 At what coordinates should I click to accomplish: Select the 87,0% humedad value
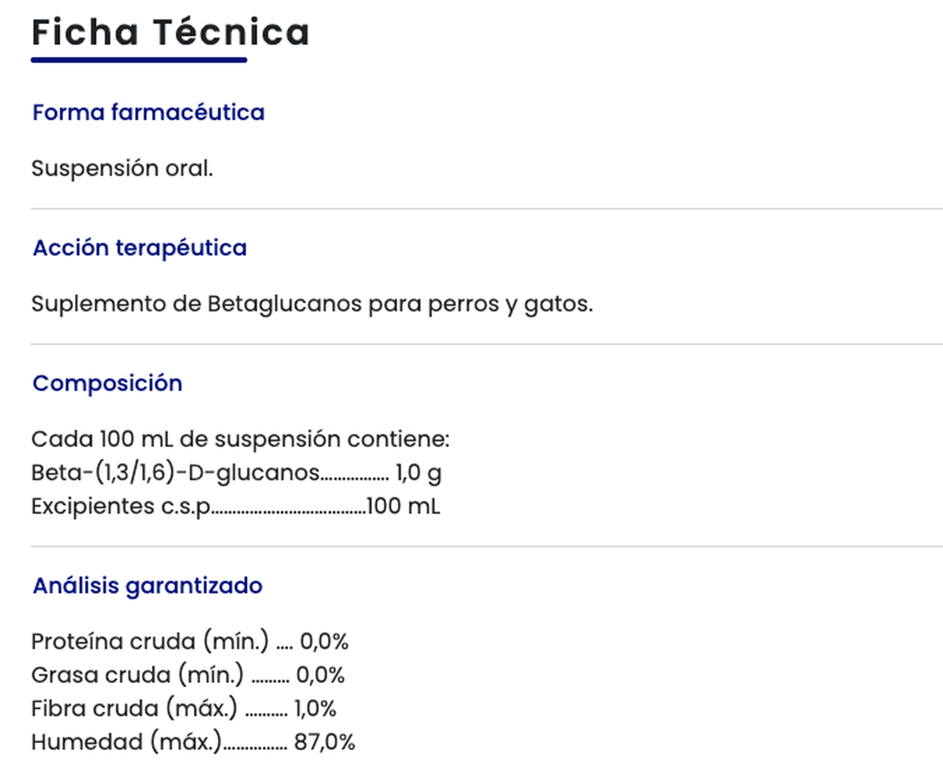click(x=324, y=742)
